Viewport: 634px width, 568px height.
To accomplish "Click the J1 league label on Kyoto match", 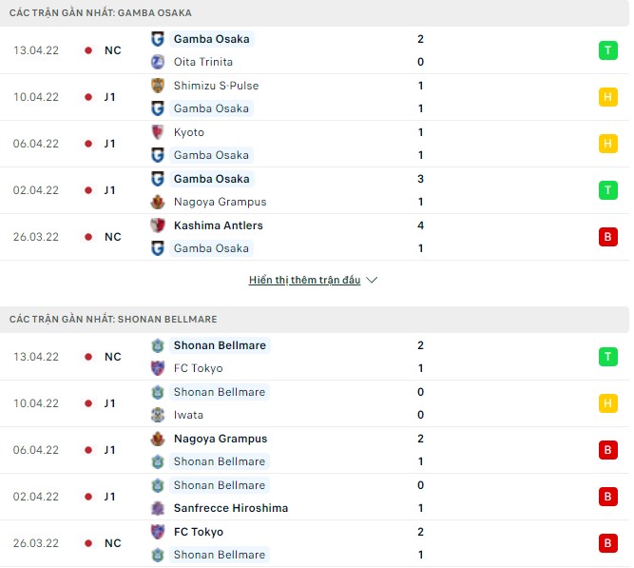I will (110, 144).
